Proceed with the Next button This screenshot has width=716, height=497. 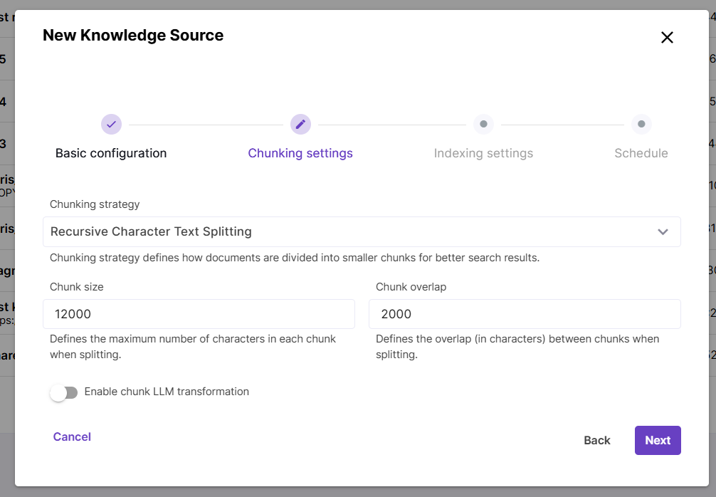point(658,440)
